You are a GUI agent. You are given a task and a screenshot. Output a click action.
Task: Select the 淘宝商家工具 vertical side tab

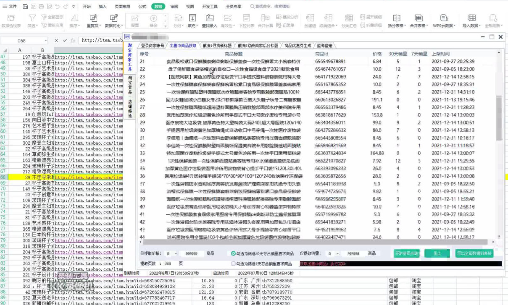pos(130,57)
